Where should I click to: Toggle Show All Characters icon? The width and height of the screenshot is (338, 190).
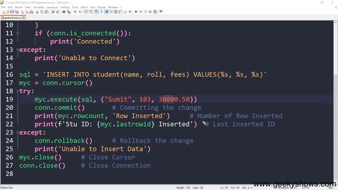pyautogui.click(x=101, y=12)
